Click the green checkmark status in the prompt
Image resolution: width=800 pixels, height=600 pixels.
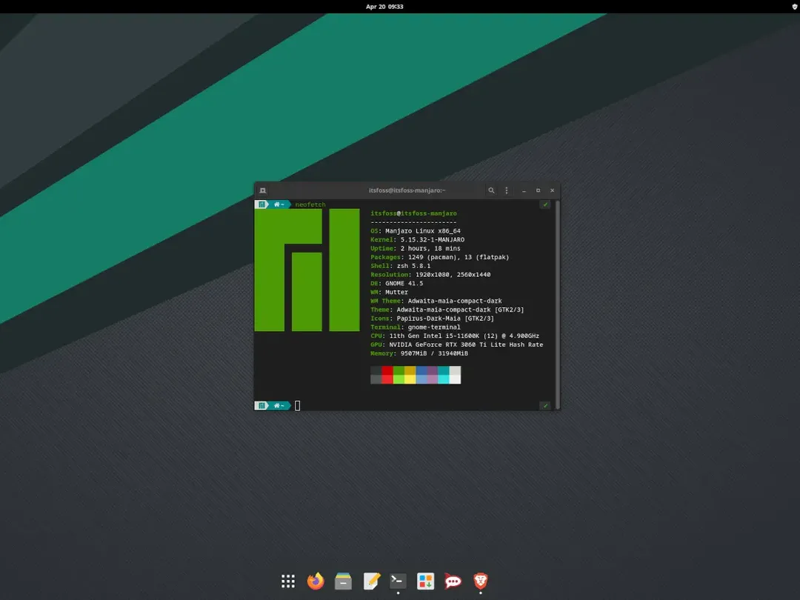pyautogui.click(x=545, y=204)
